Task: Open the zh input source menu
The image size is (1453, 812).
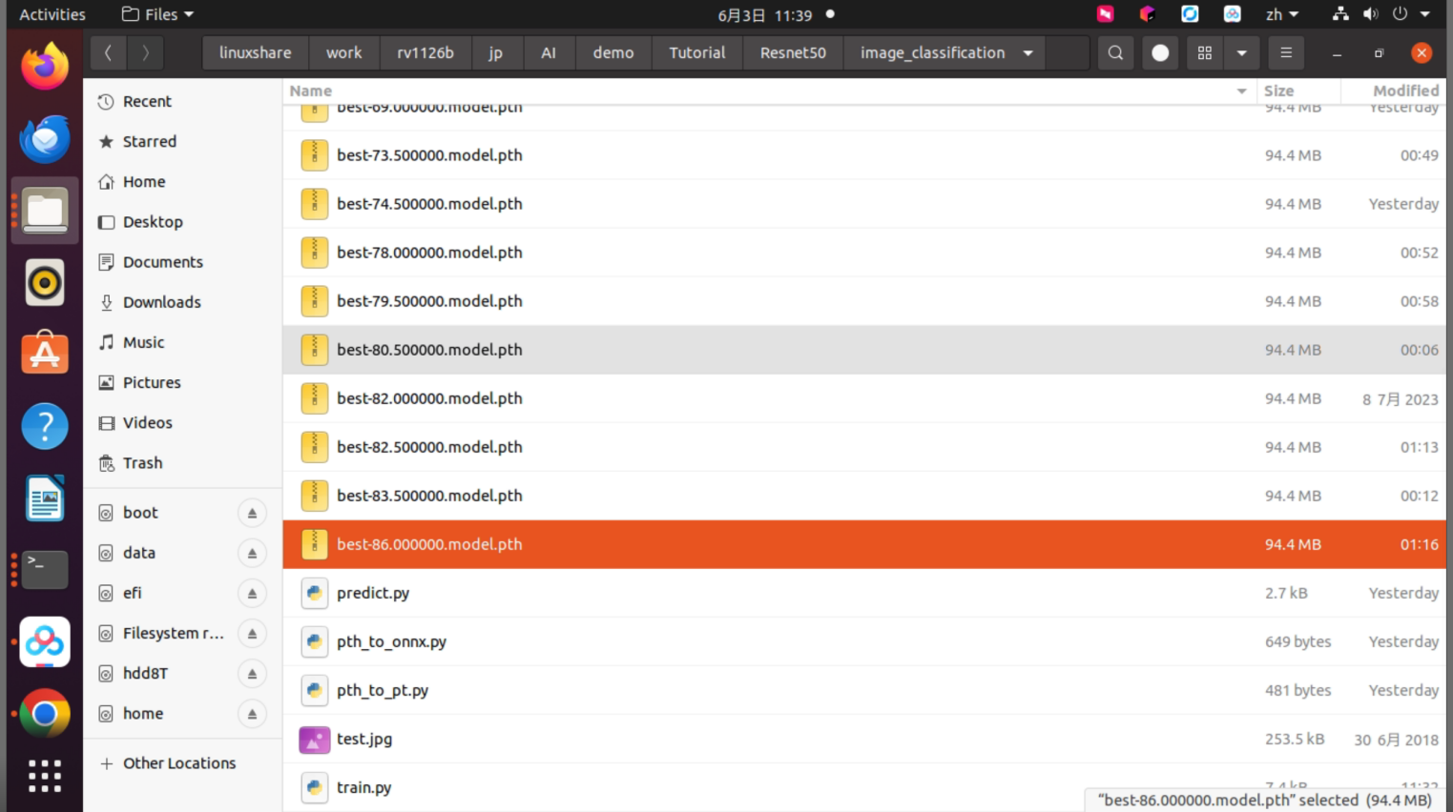Action: [1281, 14]
